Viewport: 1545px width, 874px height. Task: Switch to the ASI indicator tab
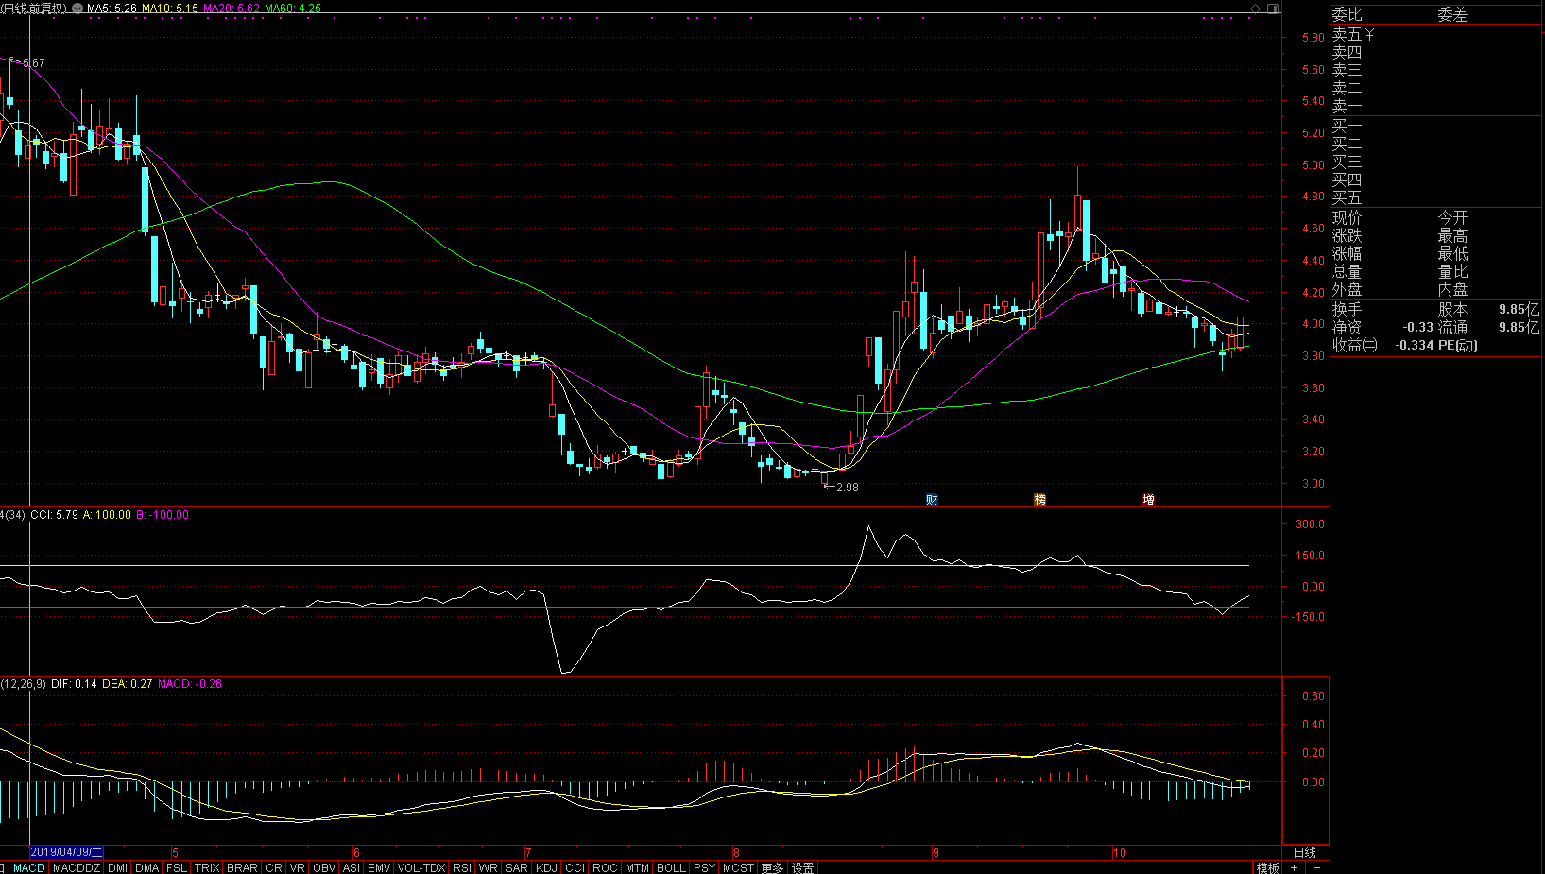pos(352,867)
